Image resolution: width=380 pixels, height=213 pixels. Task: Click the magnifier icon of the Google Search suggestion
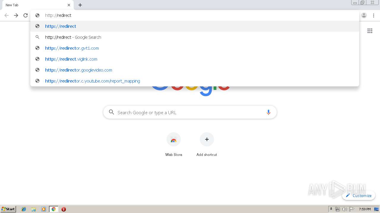point(37,37)
